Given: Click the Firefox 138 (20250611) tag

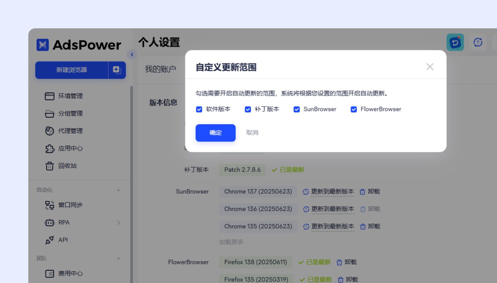Looking at the screenshot, I should coord(255,262).
